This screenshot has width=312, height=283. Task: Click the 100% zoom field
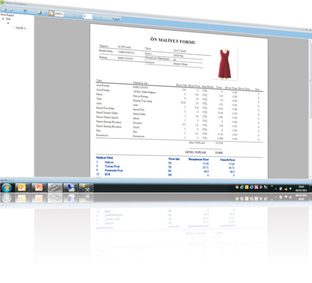[x=59, y=14]
